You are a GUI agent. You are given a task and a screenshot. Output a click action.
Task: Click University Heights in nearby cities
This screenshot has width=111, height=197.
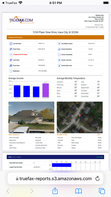point(76,138)
